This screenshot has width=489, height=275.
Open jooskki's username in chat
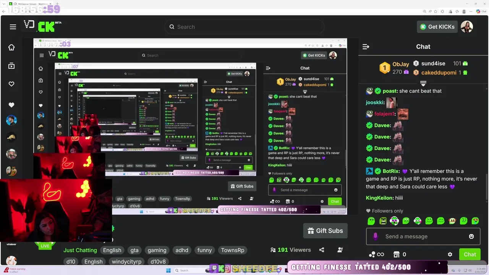[375, 102]
